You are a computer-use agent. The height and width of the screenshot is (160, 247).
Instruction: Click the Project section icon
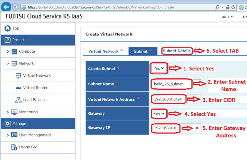(8, 40)
